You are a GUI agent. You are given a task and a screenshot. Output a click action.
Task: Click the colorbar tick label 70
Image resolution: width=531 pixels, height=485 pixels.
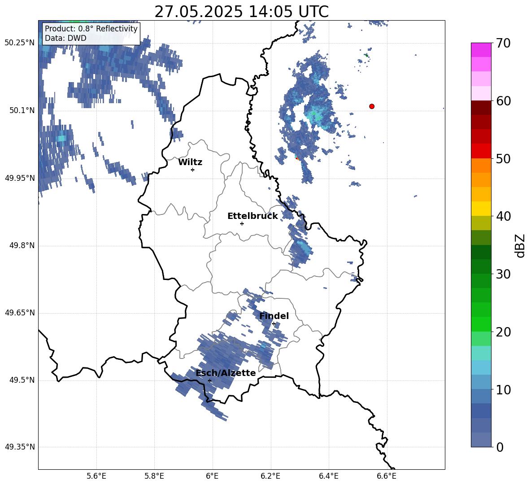click(x=503, y=43)
